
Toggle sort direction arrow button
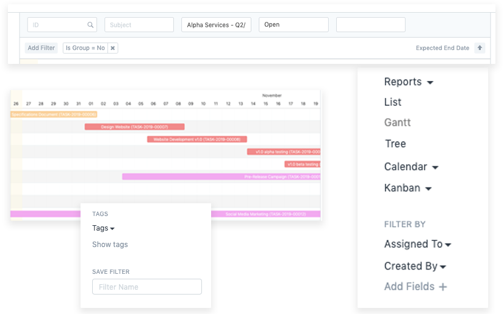[x=480, y=48]
